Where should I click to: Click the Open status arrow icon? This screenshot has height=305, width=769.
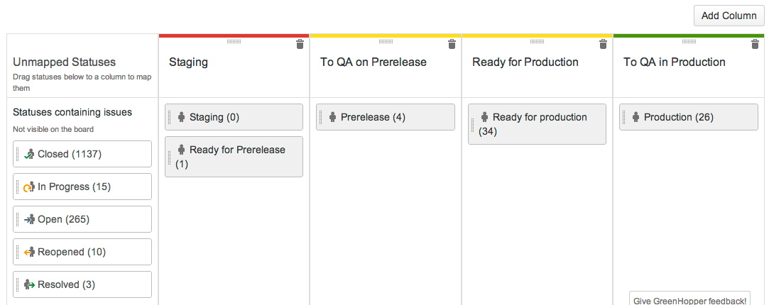tap(30, 220)
